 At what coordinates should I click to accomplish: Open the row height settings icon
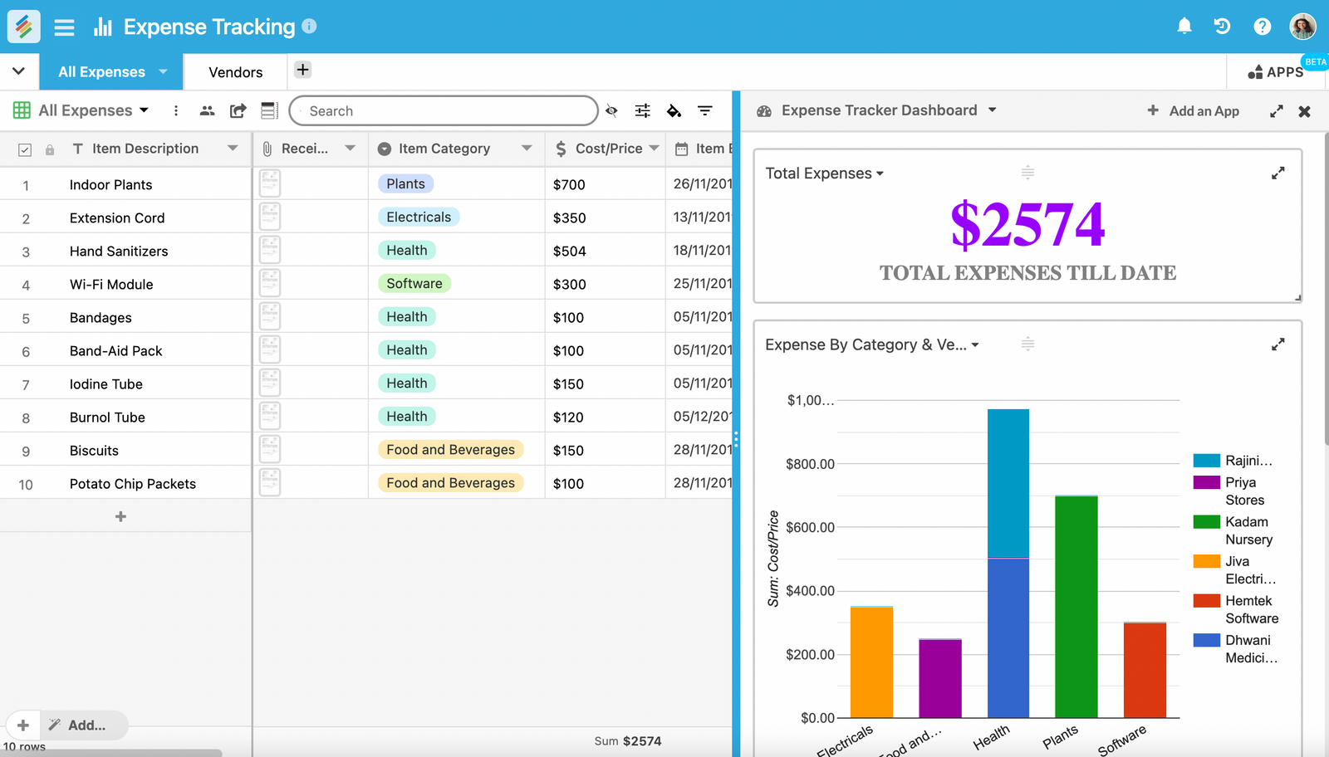(x=269, y=110)
